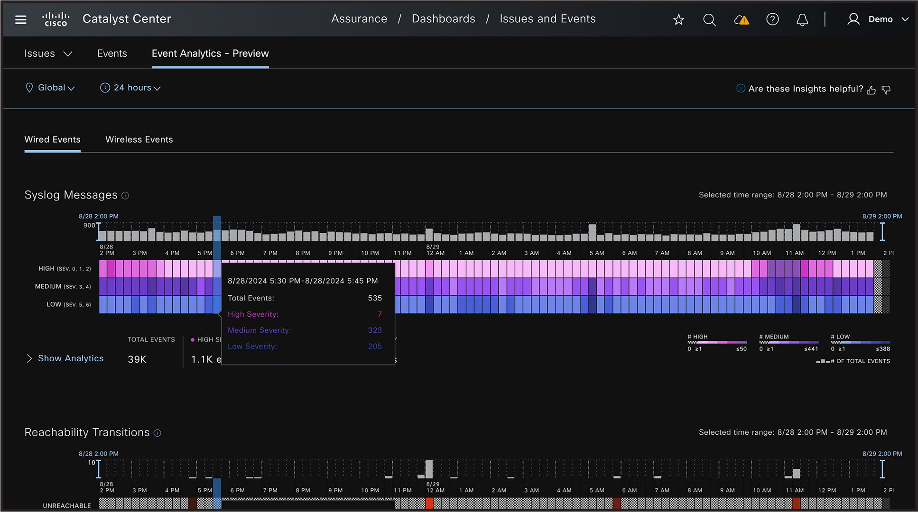The height and width of the screenshot is (512, 918).
Task: Click the favorites star icon
Action: coord(678,19)
